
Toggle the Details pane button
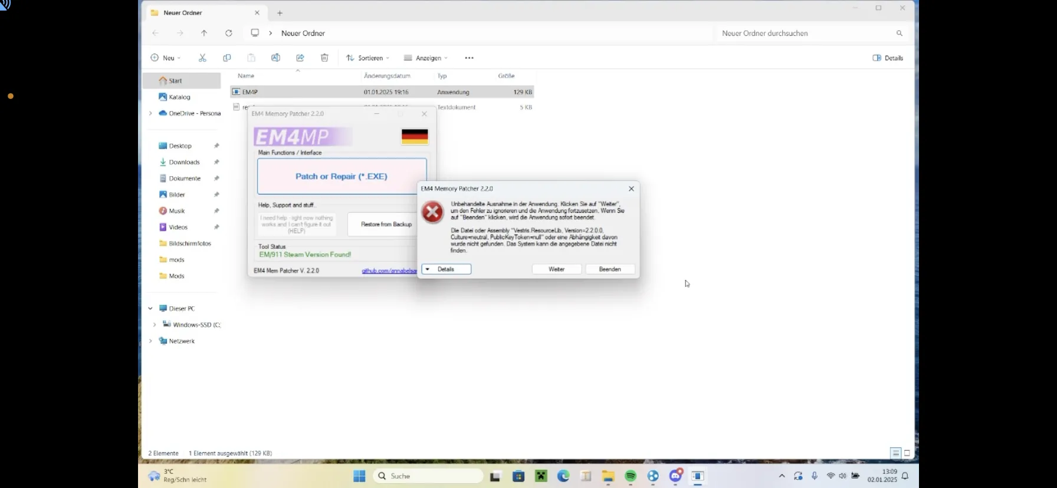888,58
